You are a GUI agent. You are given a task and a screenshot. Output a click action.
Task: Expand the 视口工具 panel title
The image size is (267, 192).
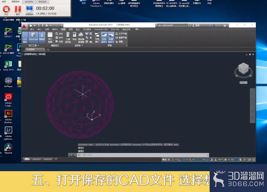(34, 45)
